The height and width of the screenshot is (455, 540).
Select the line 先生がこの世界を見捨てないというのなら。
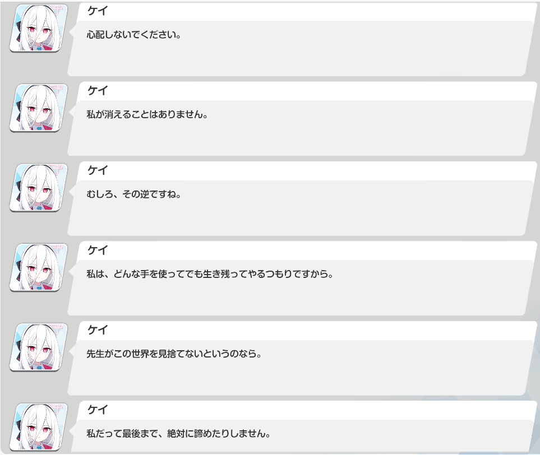174,354
